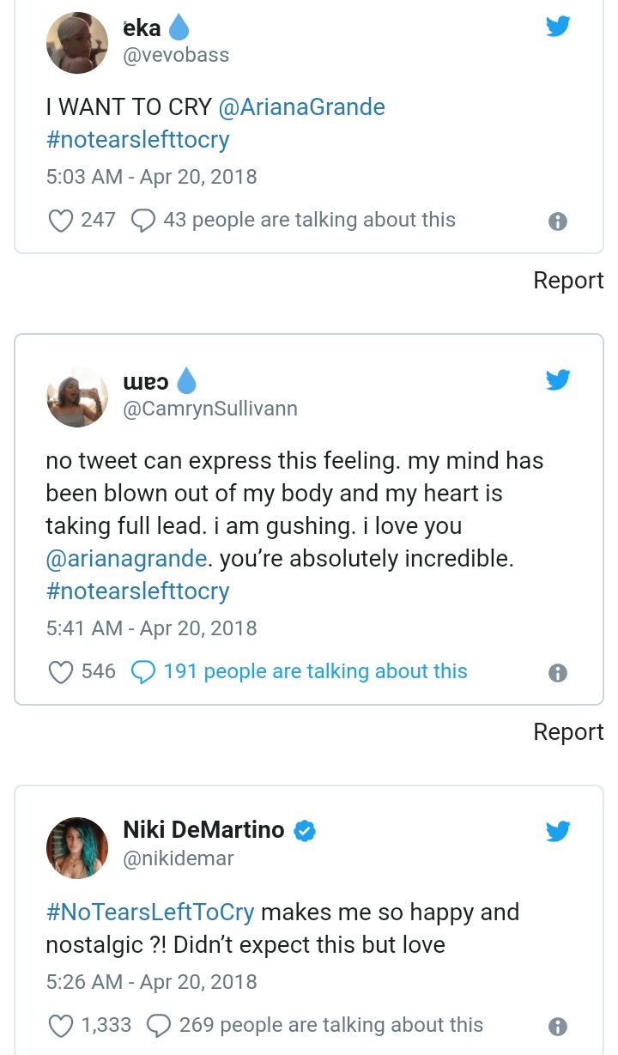Like the tweet with 546 likes

point(60,671)
